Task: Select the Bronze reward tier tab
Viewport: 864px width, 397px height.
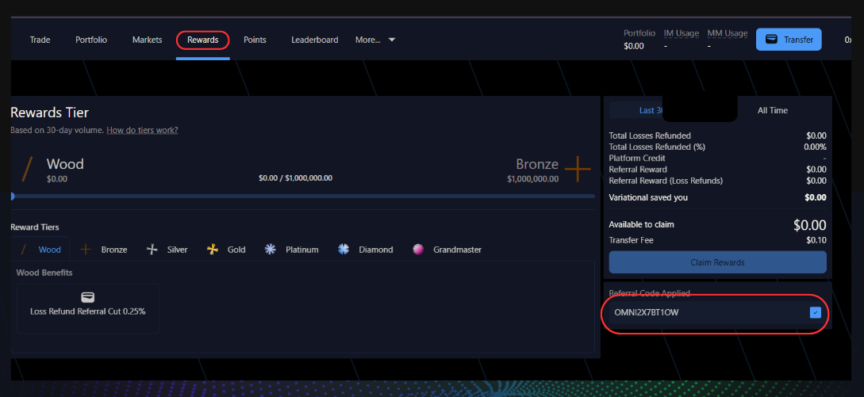Action: point(104,250)
